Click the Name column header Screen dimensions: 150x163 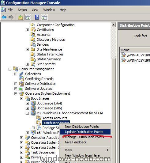pyautogui.click(x=135, y=50)
